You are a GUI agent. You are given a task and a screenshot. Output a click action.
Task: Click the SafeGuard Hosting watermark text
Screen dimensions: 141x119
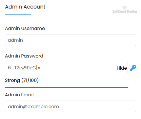pos(125,12)
